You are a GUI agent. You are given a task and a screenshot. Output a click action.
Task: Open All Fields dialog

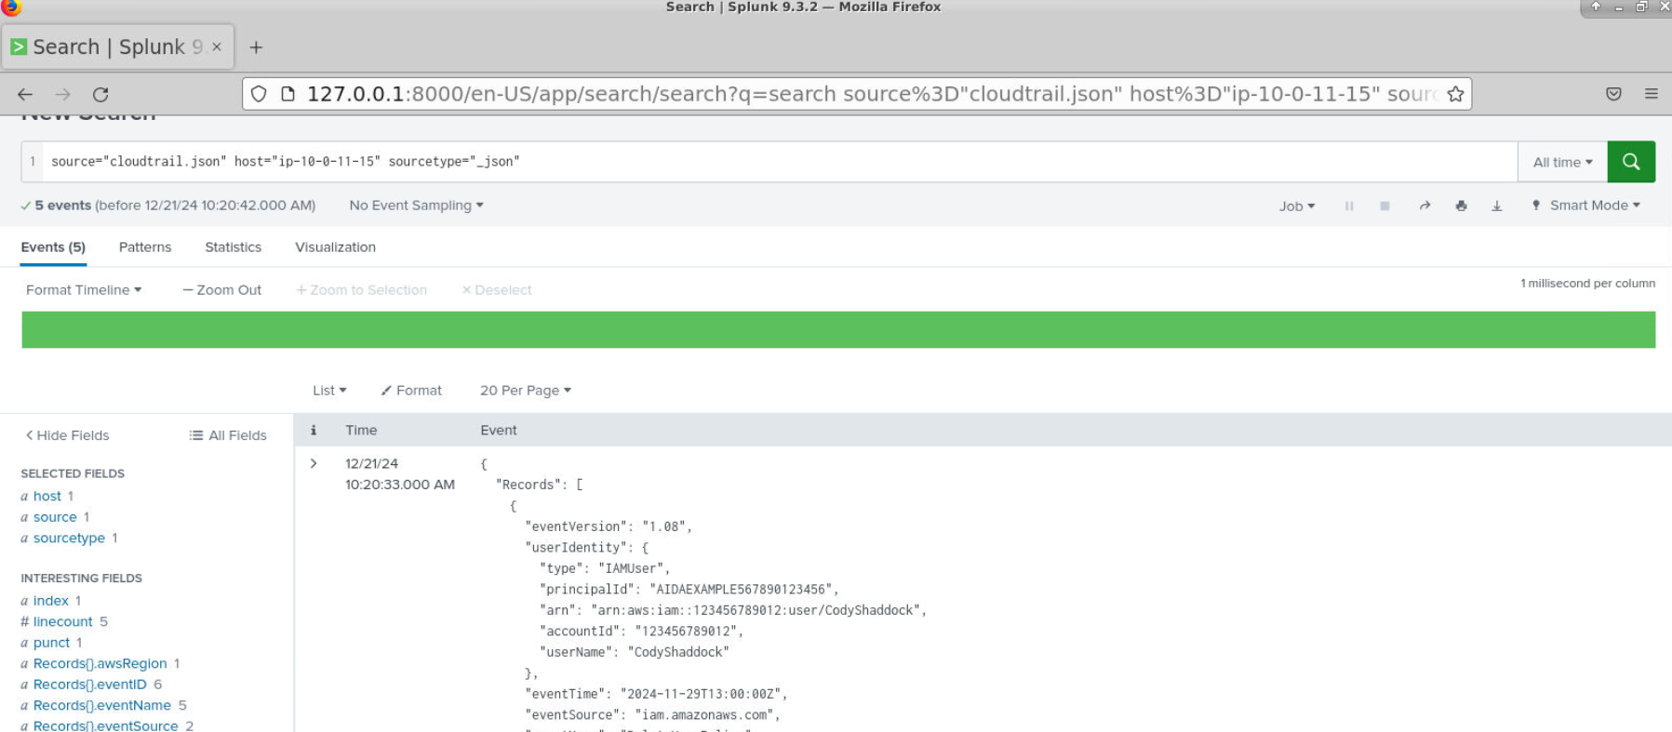click(228, 435)
